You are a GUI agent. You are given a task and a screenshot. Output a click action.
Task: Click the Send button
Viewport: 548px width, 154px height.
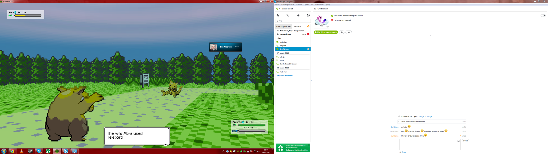[465, 141]
